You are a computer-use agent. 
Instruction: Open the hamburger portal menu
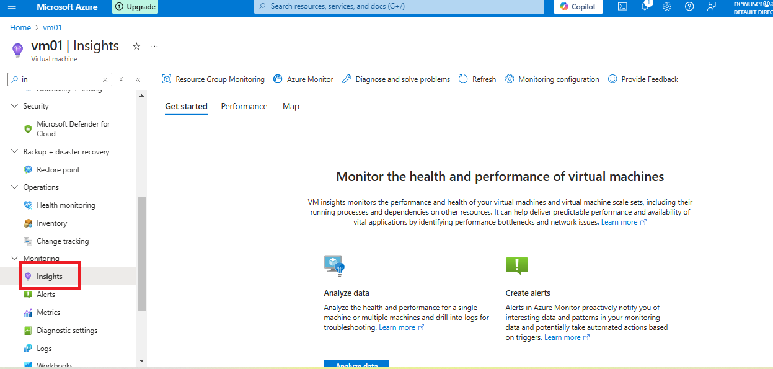12,6
